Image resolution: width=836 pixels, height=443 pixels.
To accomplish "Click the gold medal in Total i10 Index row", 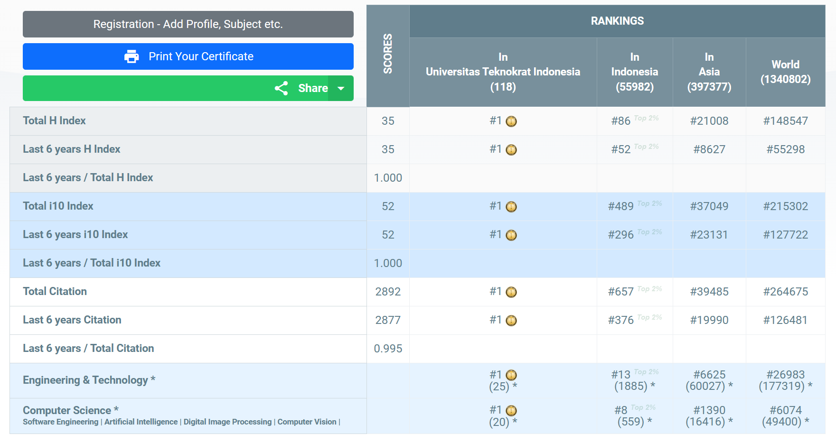I will pos(511,207).
